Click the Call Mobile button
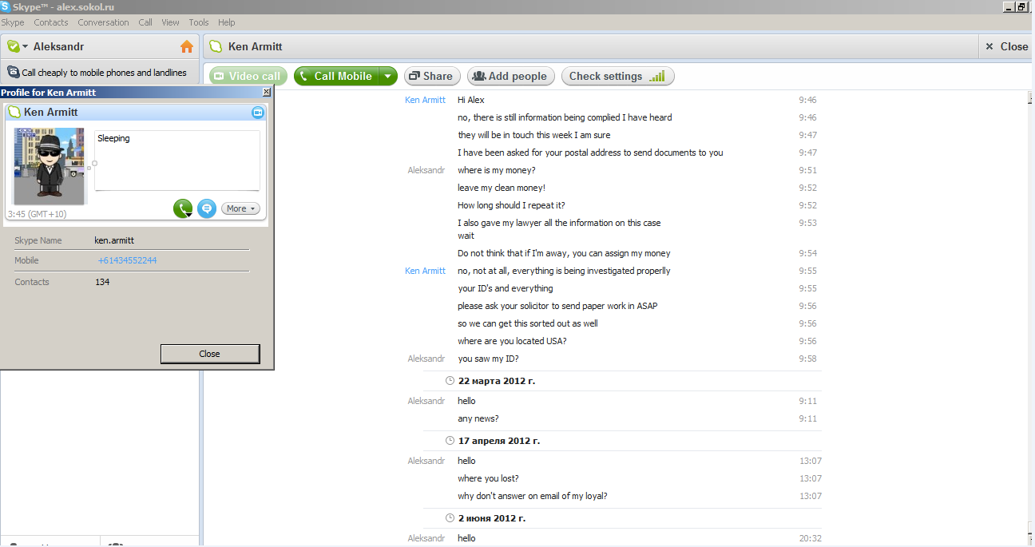Screen dimensions: 1035x547 (335, 76)
